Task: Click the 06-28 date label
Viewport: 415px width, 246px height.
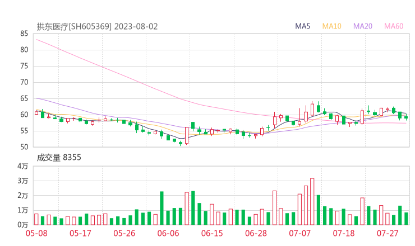Action: click(x=256, y=233)
